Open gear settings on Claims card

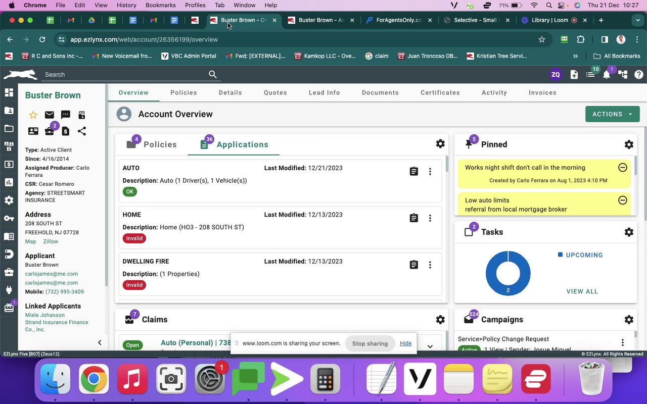pos(440,320)
